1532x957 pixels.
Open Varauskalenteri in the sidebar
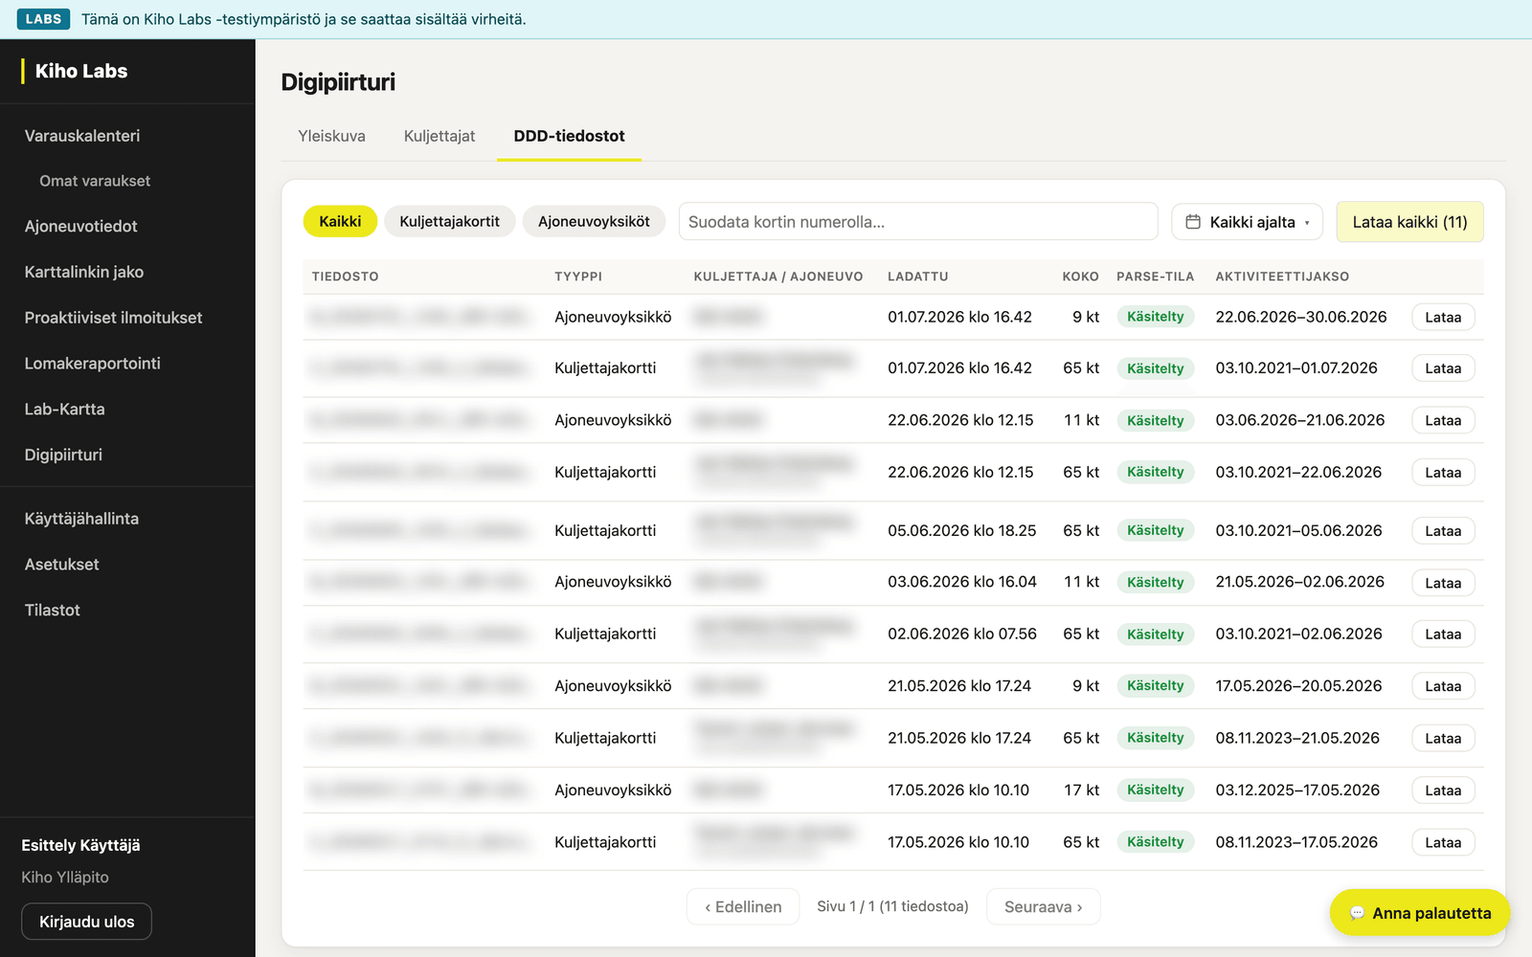click(x=82, y=136)
